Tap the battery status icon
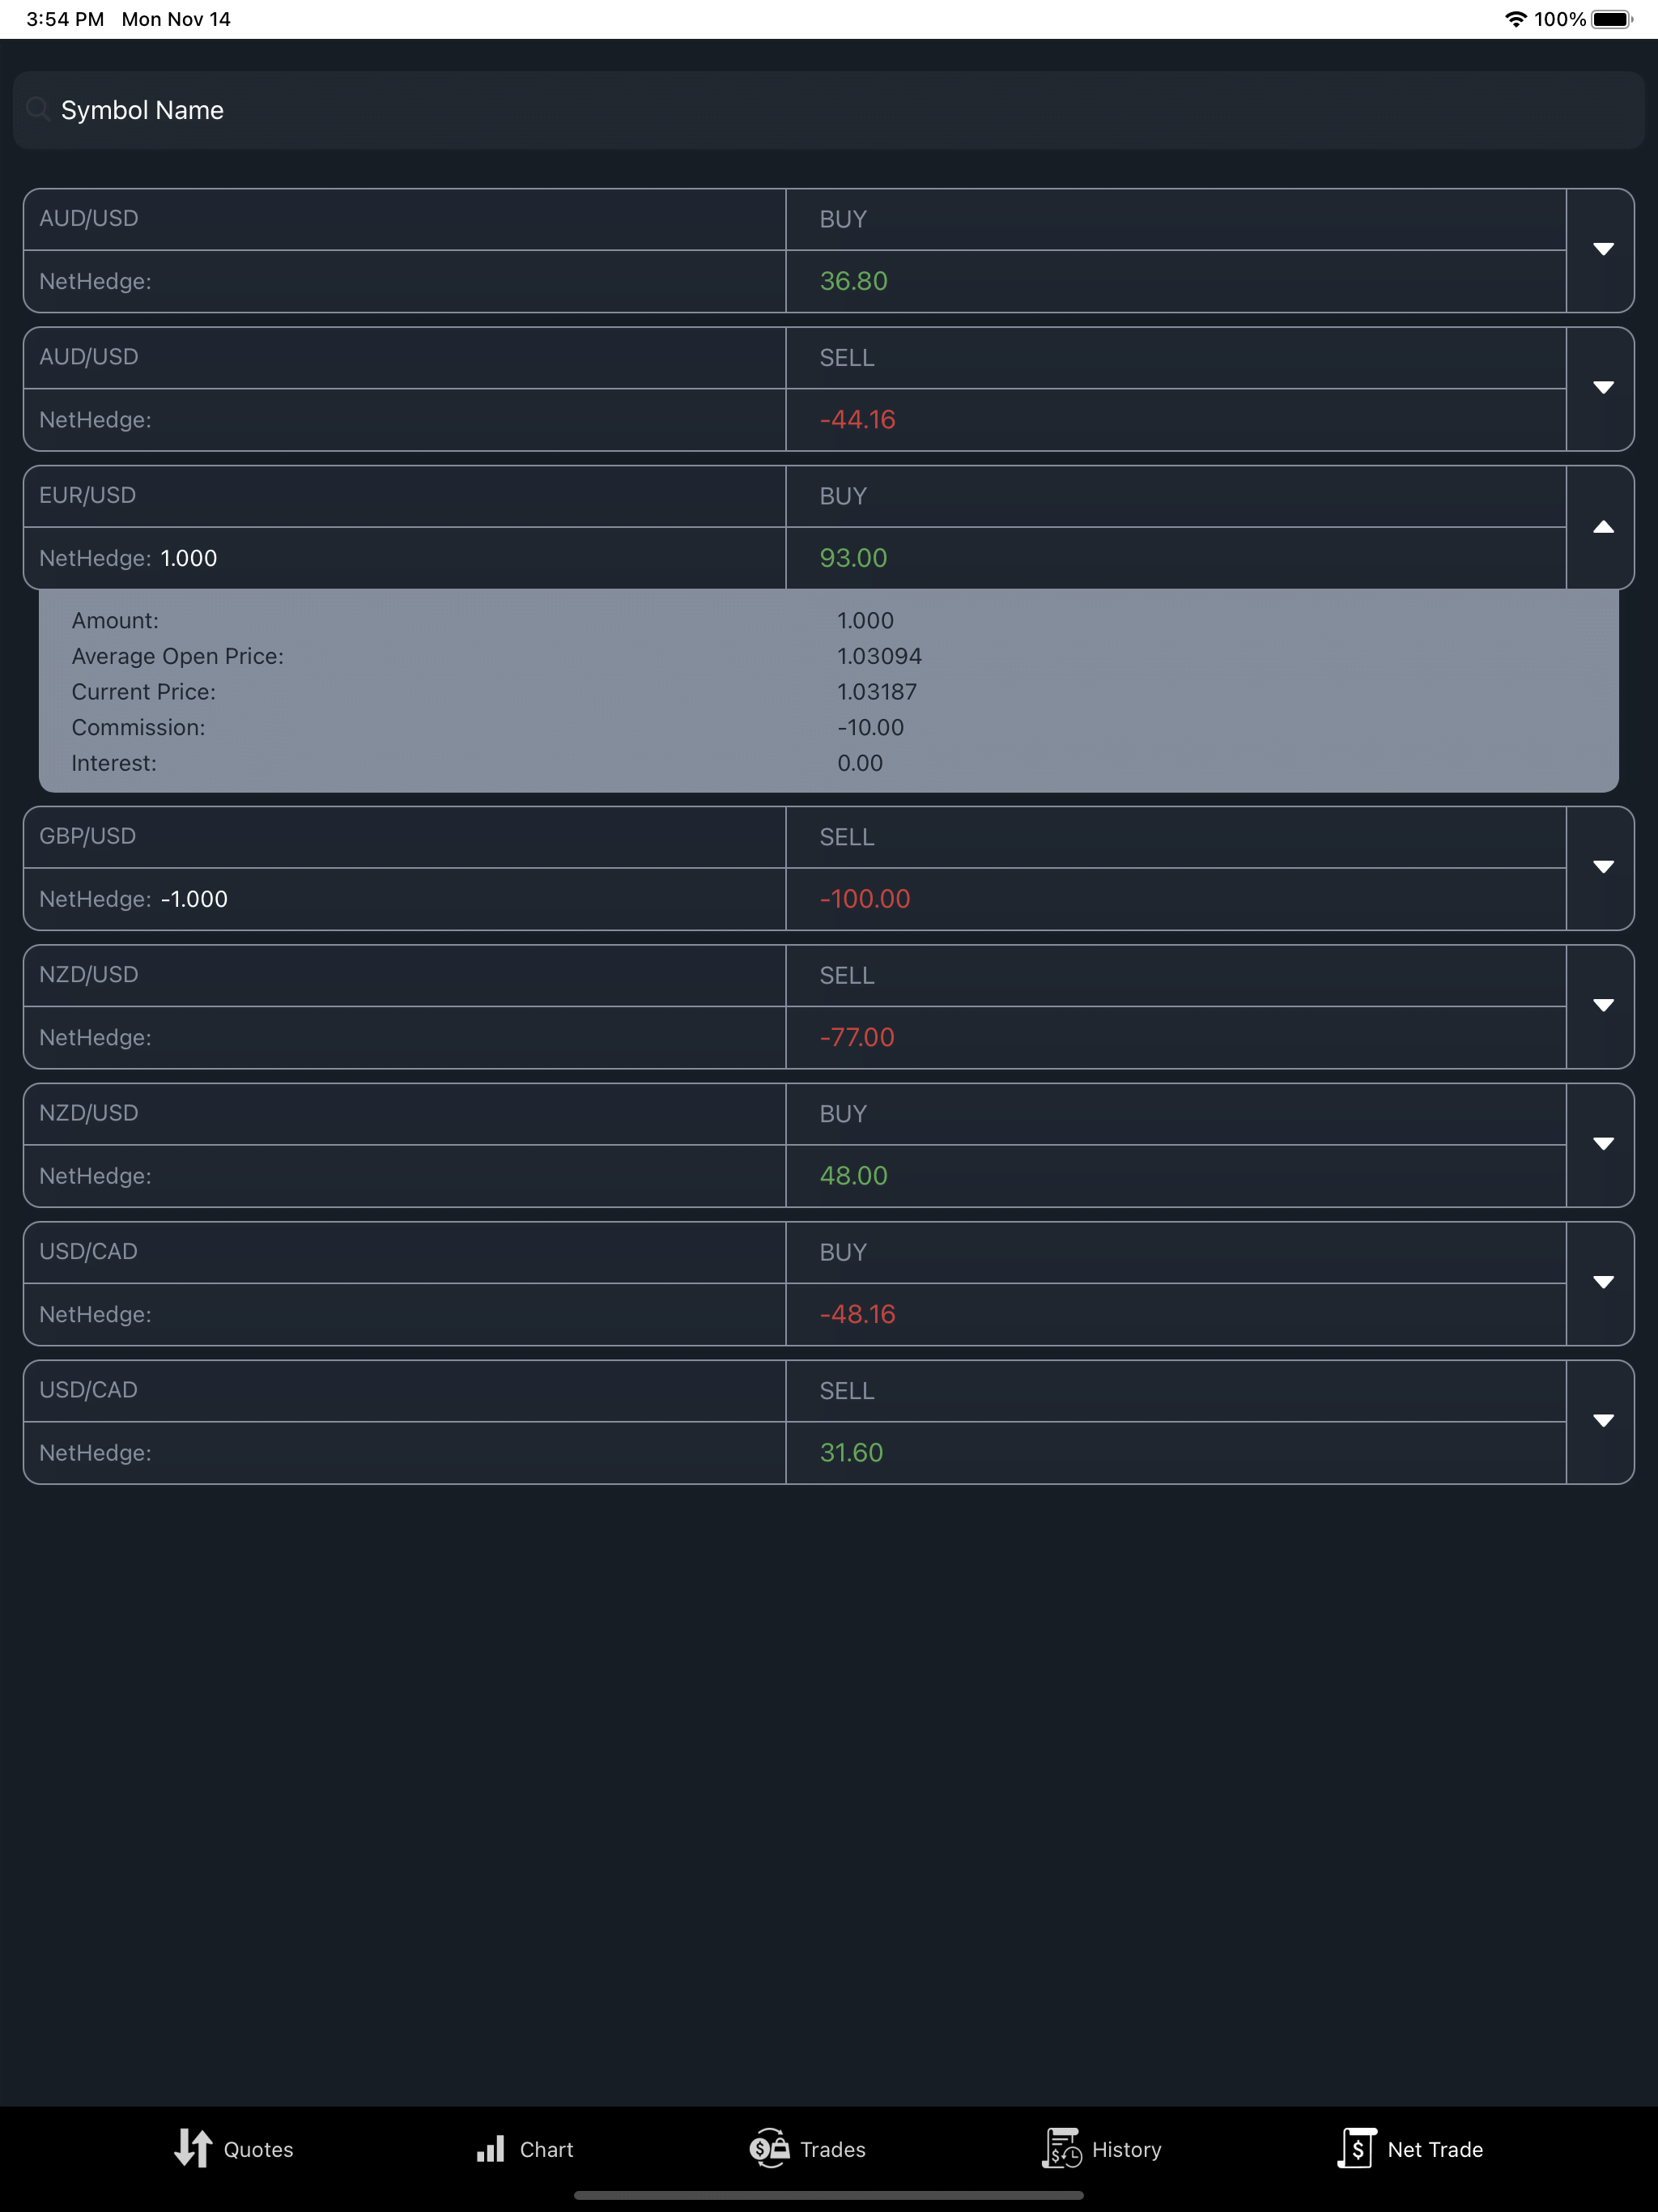1658x2212 pixels. click(x=1611, y=19)
